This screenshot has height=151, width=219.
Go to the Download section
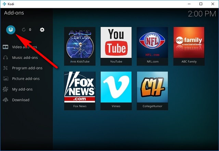[21, 100]
